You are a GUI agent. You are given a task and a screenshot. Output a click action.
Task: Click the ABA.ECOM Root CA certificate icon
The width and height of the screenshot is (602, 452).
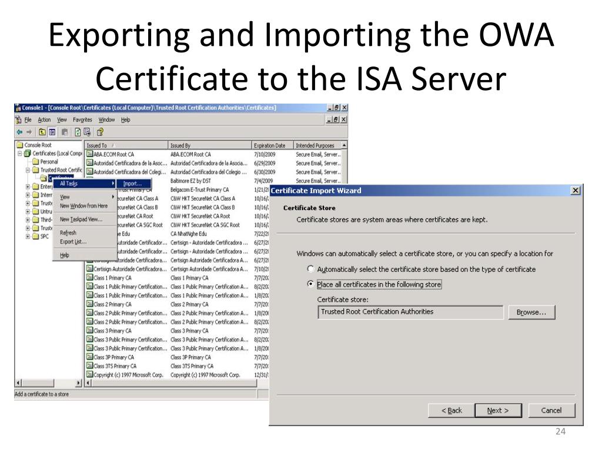pyautogui.click(x=89, y=154)
